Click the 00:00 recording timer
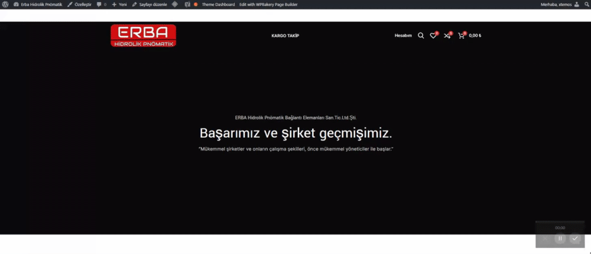 pyautogui.click(x=560, y=227)
